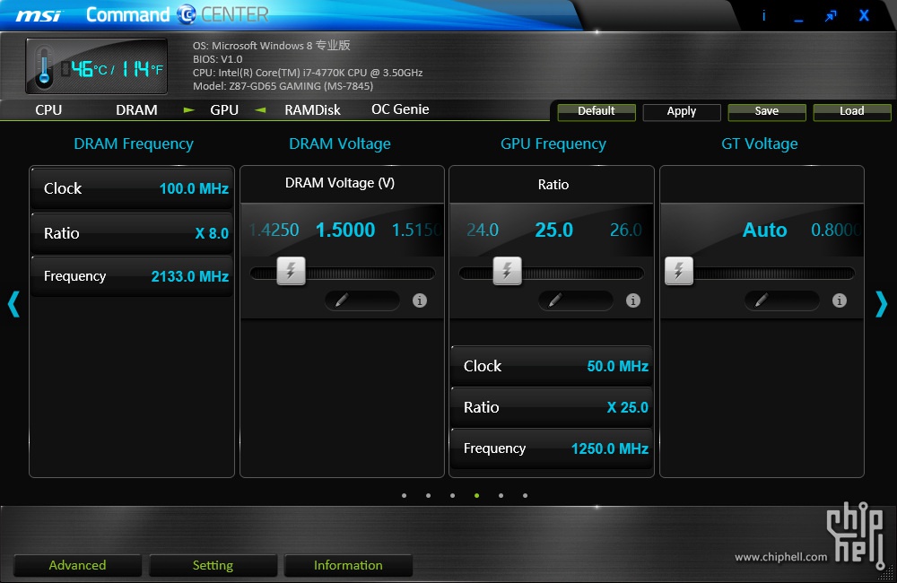Click the GPU Ratio X 25.0 row
This screenshot has width=897, height=583.
pos(552,407)
